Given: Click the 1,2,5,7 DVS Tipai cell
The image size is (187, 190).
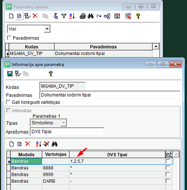Looking at the screenshot, I should [x=117, y=161].
